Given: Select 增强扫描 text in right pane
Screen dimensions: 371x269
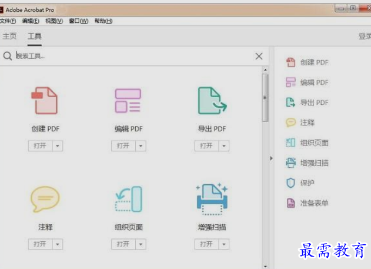Looking at the screenshot, I should (x=315, y=163).
